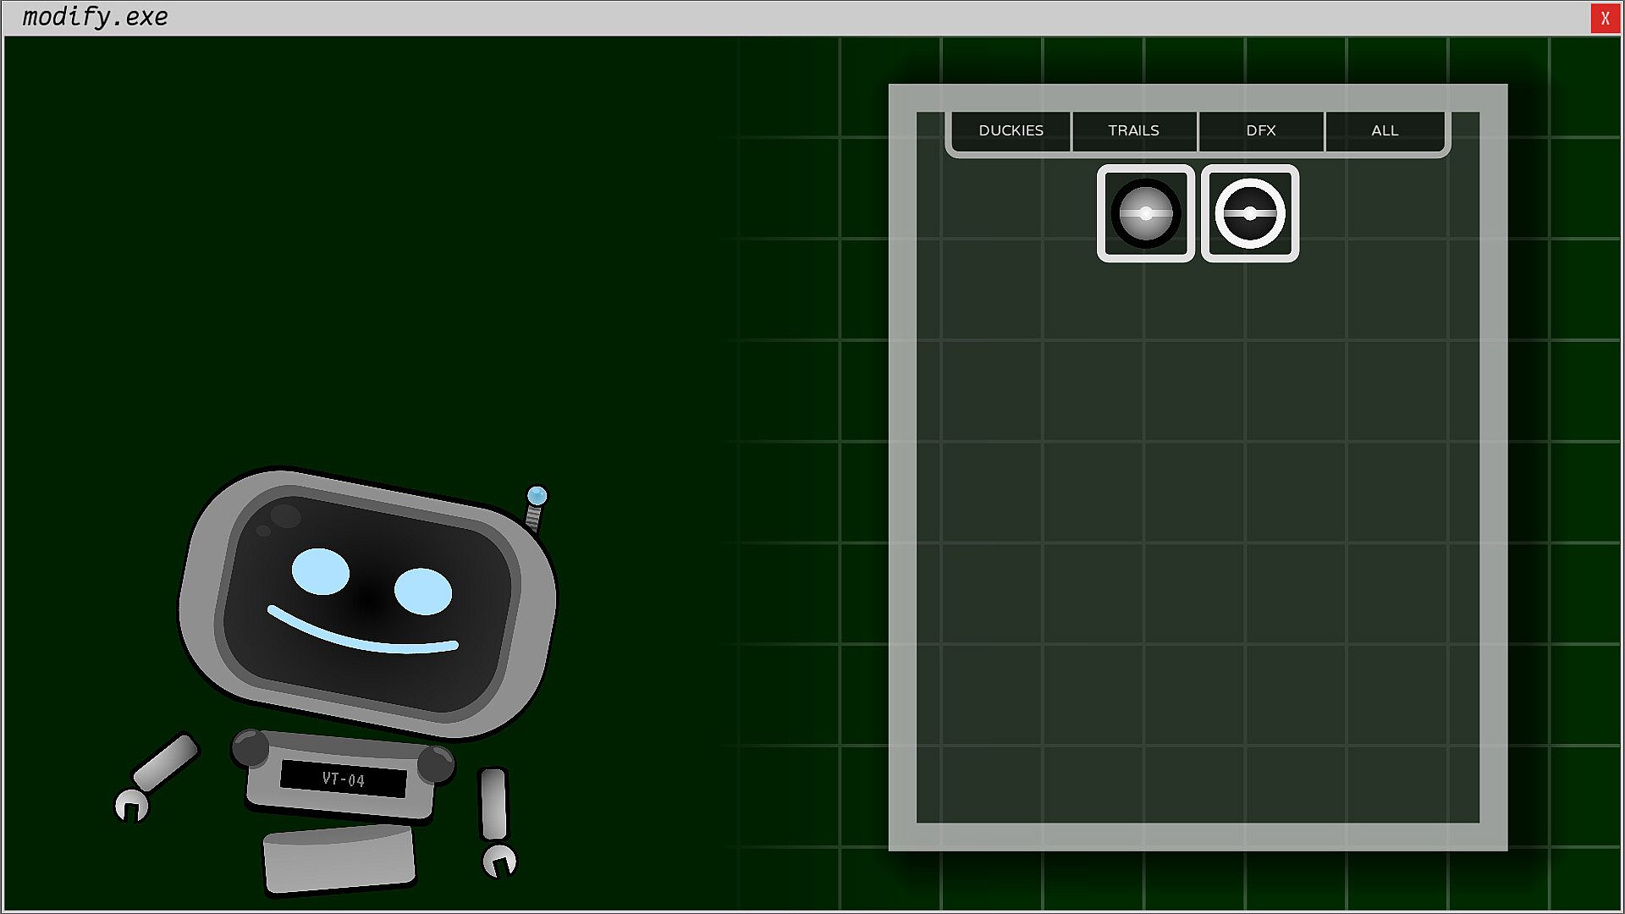Open the DFX tab
1625x914 pixels.
tap(1260, 130)
